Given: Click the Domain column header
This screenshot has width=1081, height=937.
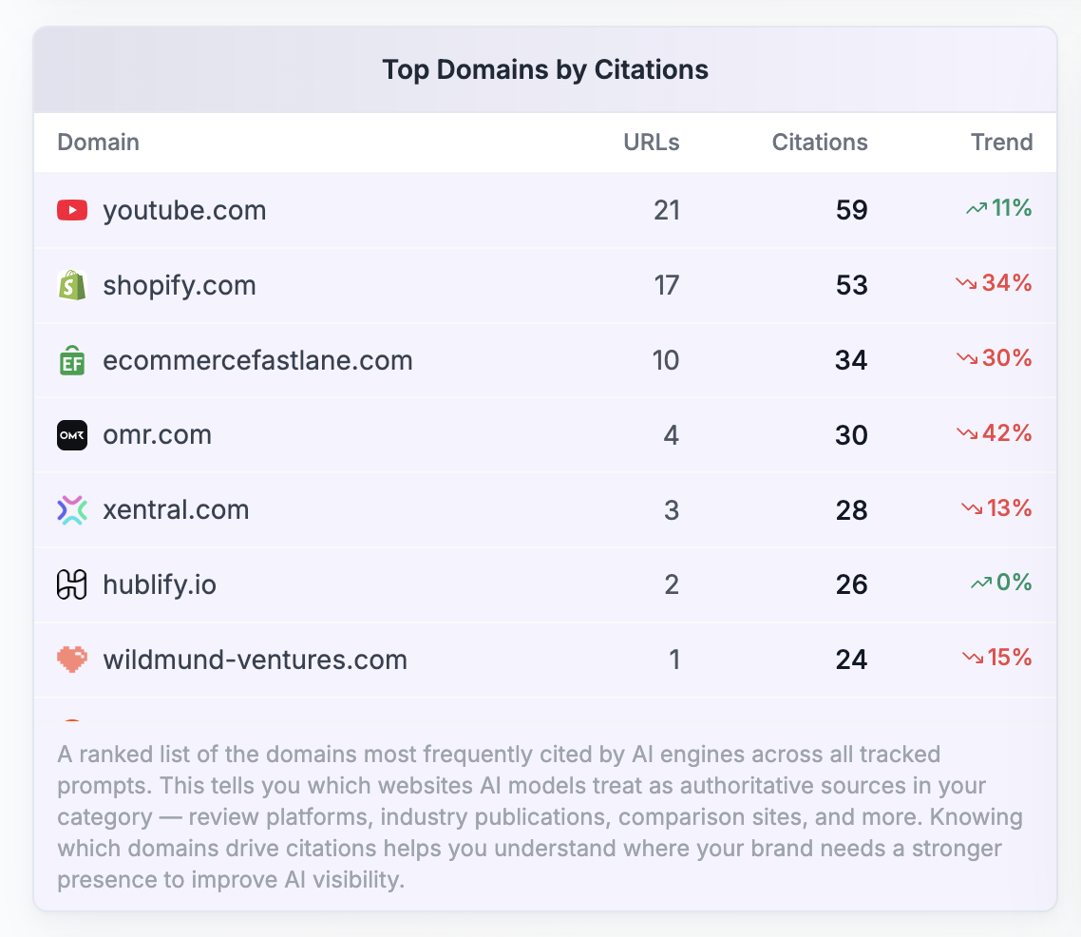Looking at the screenshot, I should click(98, 142).
